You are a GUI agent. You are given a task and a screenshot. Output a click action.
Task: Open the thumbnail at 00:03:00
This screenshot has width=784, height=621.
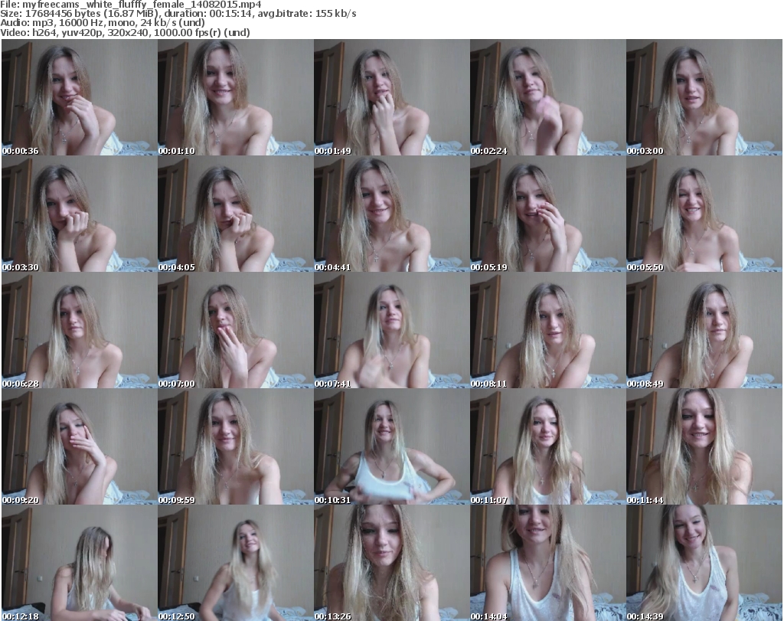click(704, 97)
